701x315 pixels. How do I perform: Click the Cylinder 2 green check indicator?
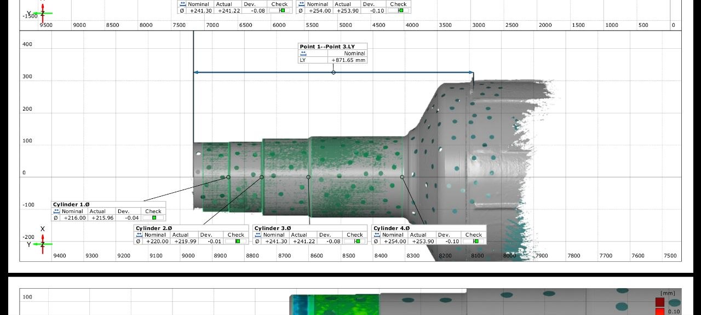click(238, 241)
